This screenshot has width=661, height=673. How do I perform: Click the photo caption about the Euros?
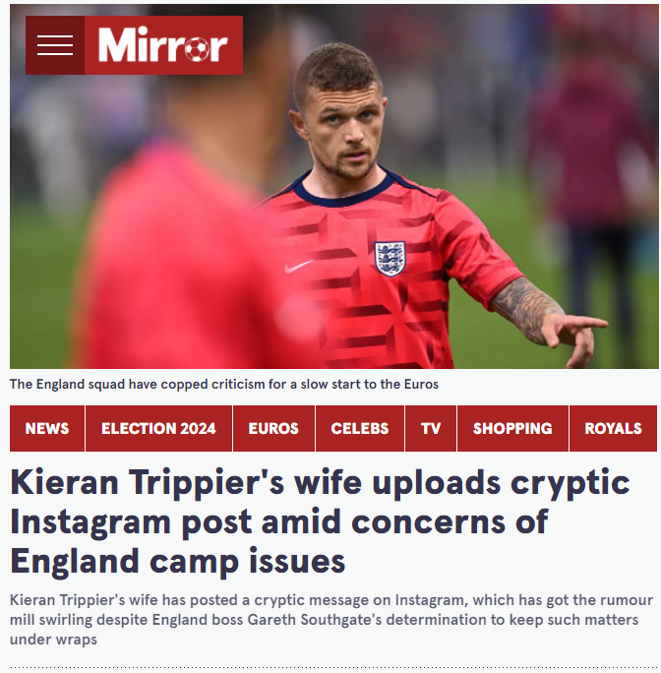[x=224, y=384]
